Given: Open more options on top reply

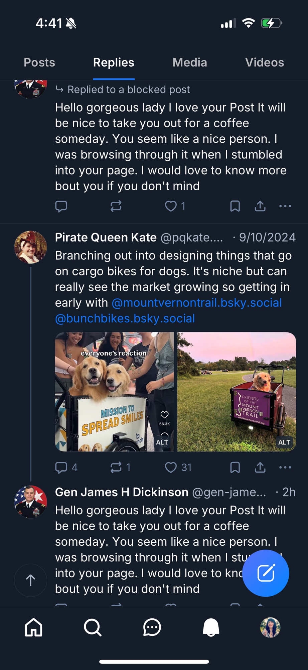Looking at the screenshot, I should [285, 206].
